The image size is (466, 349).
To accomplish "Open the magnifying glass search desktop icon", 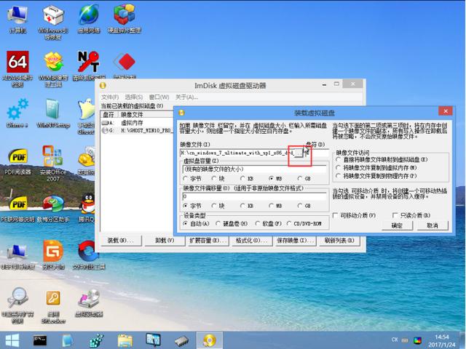I will click(x=17, y=305).
